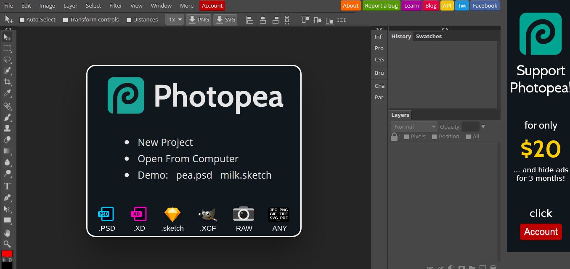The height and width of the screenshot is (269, 570).
Task: Open the CSS side panel
Action: click(379, 60)
